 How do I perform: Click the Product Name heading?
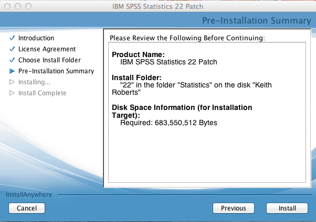(x=138, y=54)
